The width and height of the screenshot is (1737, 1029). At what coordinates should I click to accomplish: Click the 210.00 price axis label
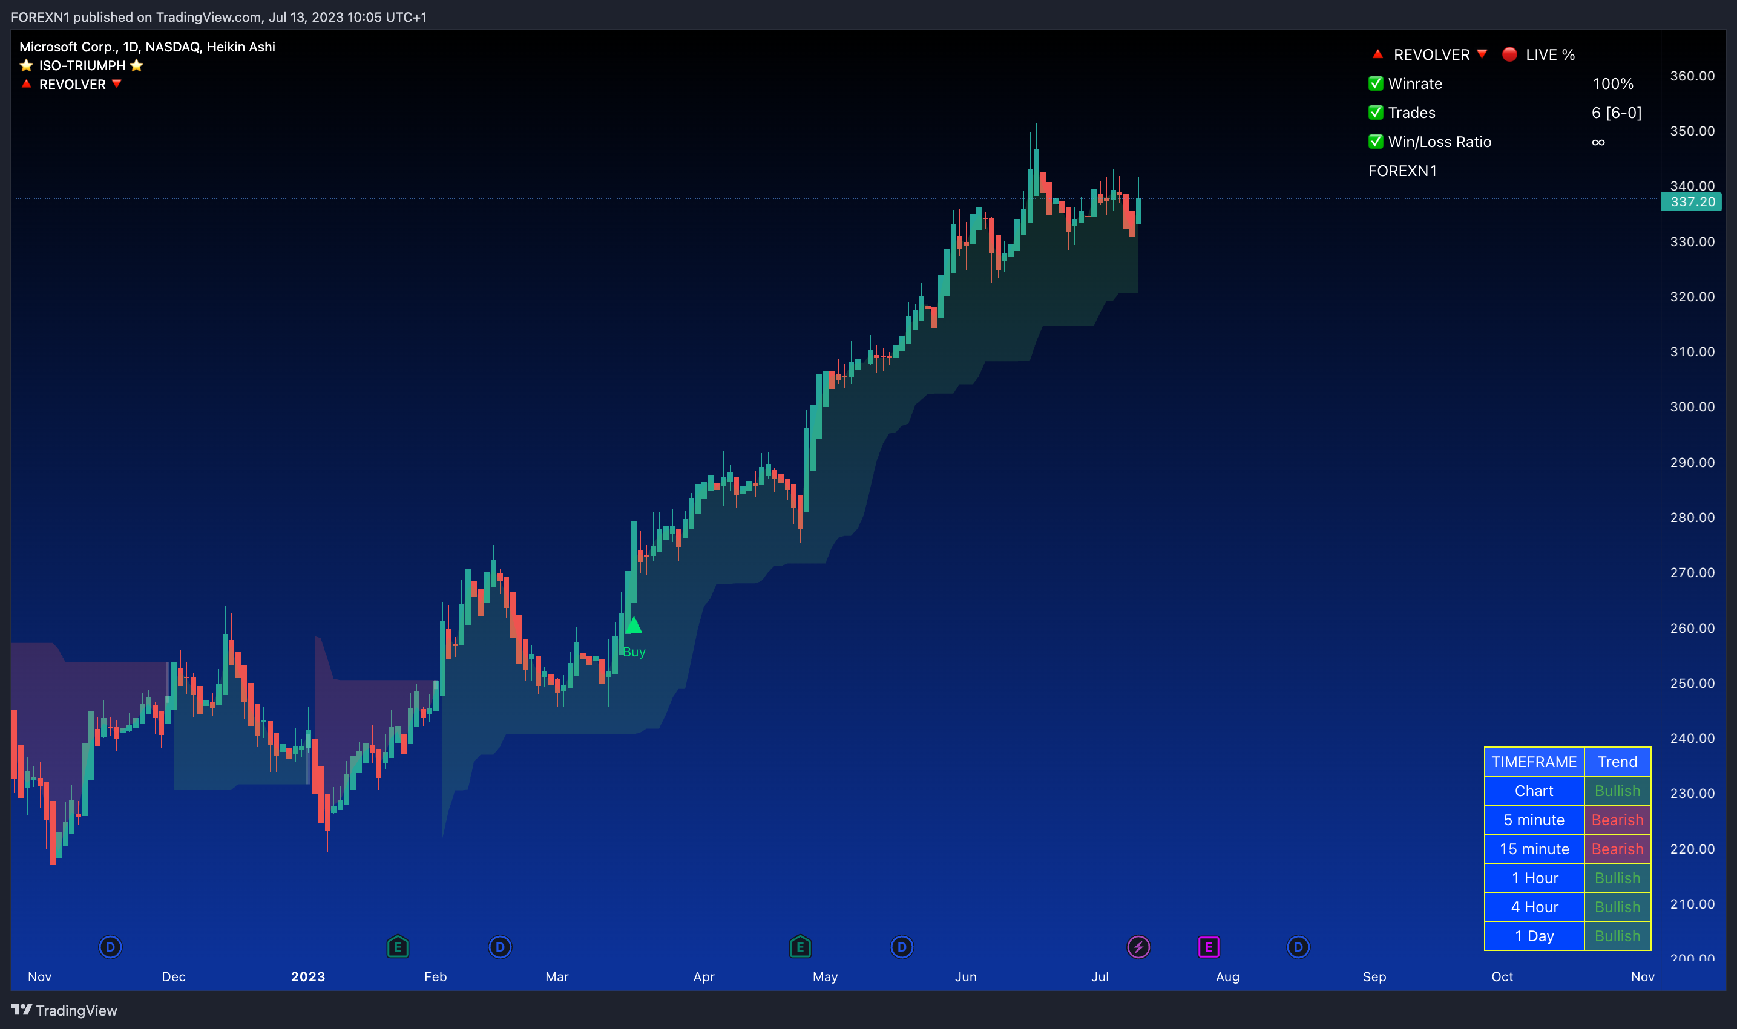1692,904
